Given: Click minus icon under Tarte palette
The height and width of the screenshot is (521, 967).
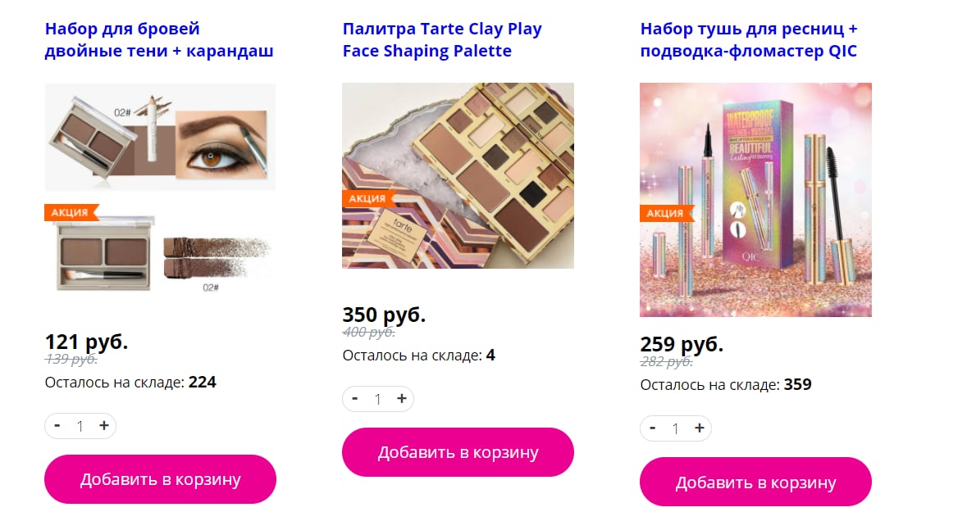Looking at the screenshot, I should click(354, 398).
